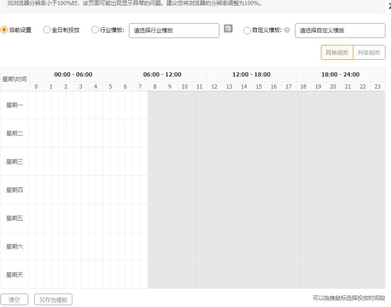
Task: Click the 星期一 row label
Action: (14, 105)
